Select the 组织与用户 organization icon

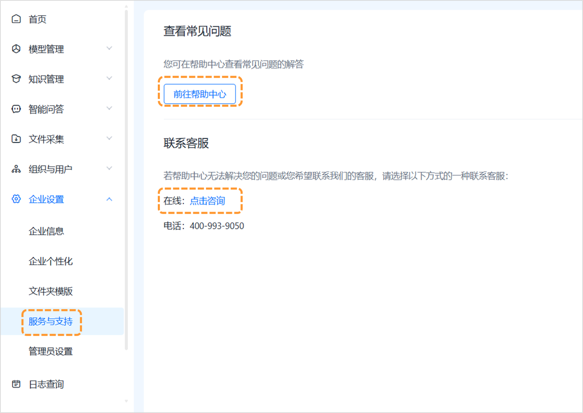(16, 169)
